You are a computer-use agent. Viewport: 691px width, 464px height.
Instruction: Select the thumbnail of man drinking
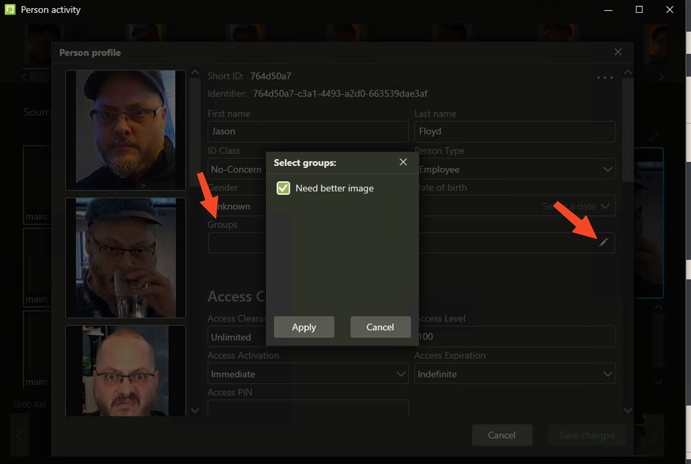tap(126, 258)
